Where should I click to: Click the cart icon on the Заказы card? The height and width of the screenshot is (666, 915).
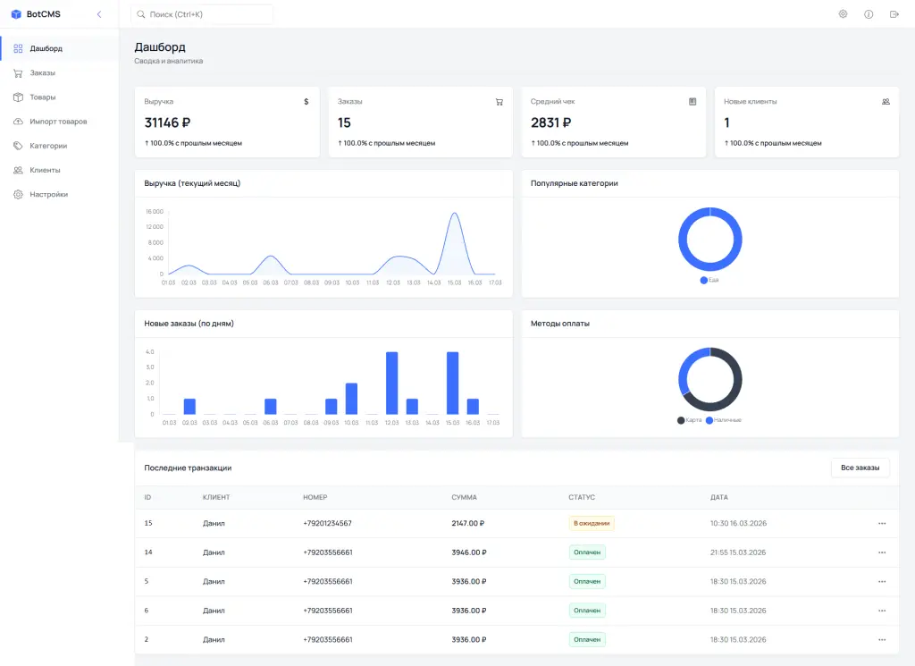click(499, 102)
